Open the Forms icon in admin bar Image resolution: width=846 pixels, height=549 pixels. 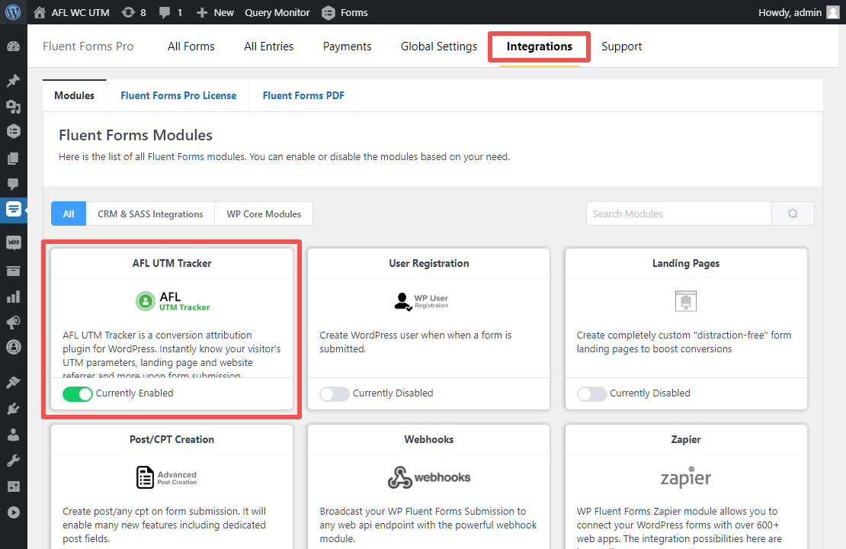(x=328, y=12)
